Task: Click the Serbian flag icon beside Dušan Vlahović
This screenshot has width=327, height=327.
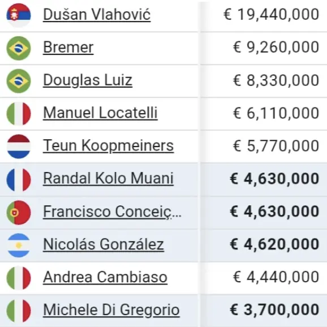Action: 19,15
